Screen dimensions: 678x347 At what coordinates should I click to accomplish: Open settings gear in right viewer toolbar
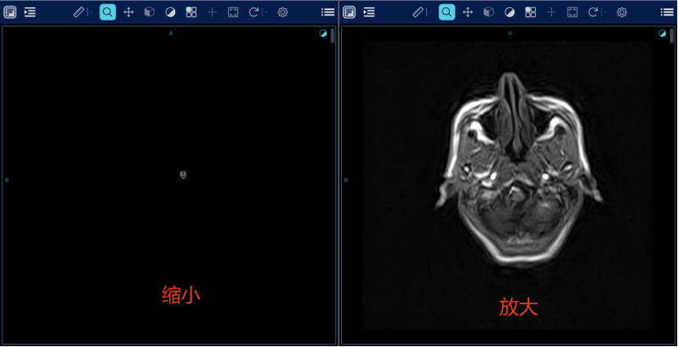(x=622, y=12)
